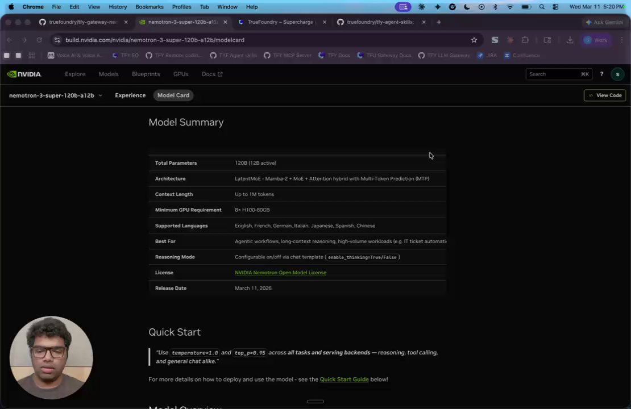Open the Work profile button

click(x=596, y=40)
